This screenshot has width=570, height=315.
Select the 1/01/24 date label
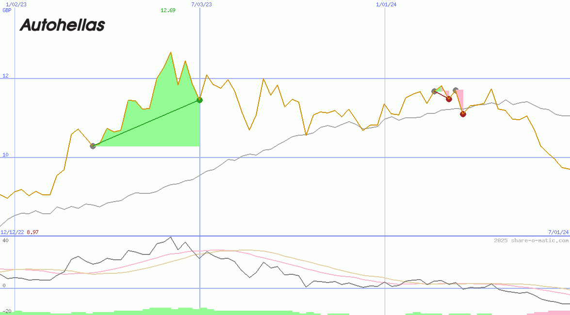tap(386, 4)
